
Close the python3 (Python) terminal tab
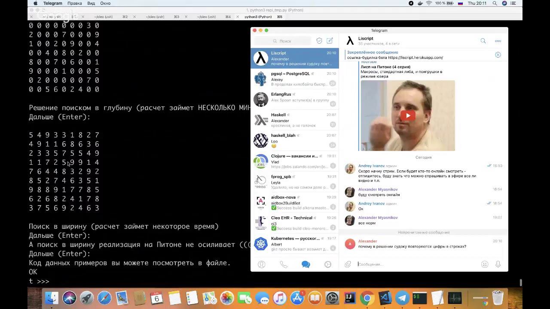click(238, 17)
